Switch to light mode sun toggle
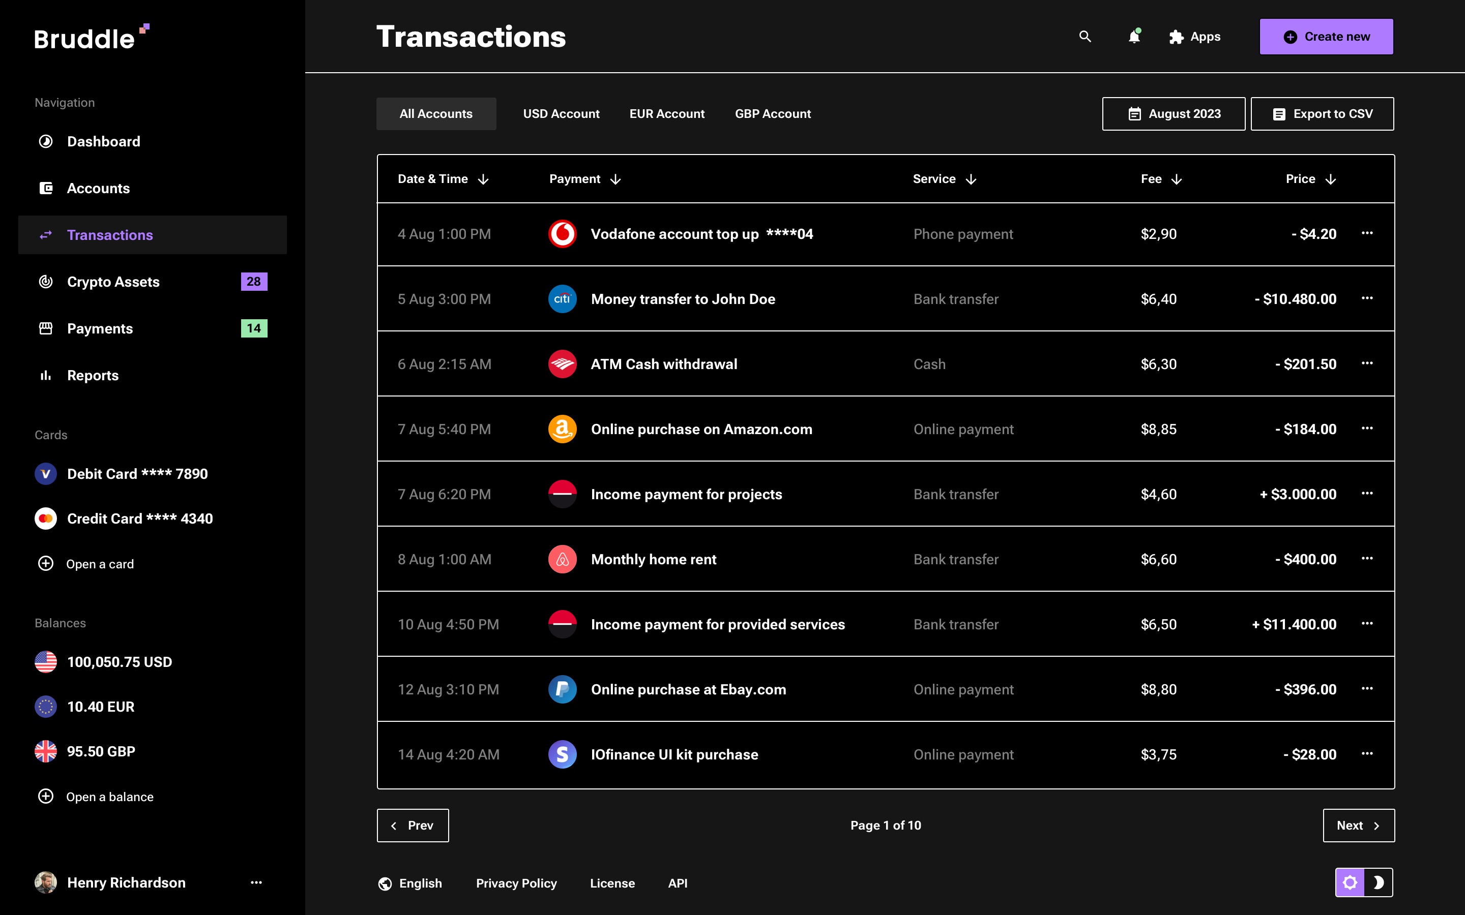1465x915 pixels. 1350,882
